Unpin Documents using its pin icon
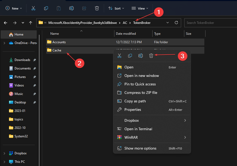The height and width of the screenshot is (166, 237). pyautogui.click(x=35, y=68)
